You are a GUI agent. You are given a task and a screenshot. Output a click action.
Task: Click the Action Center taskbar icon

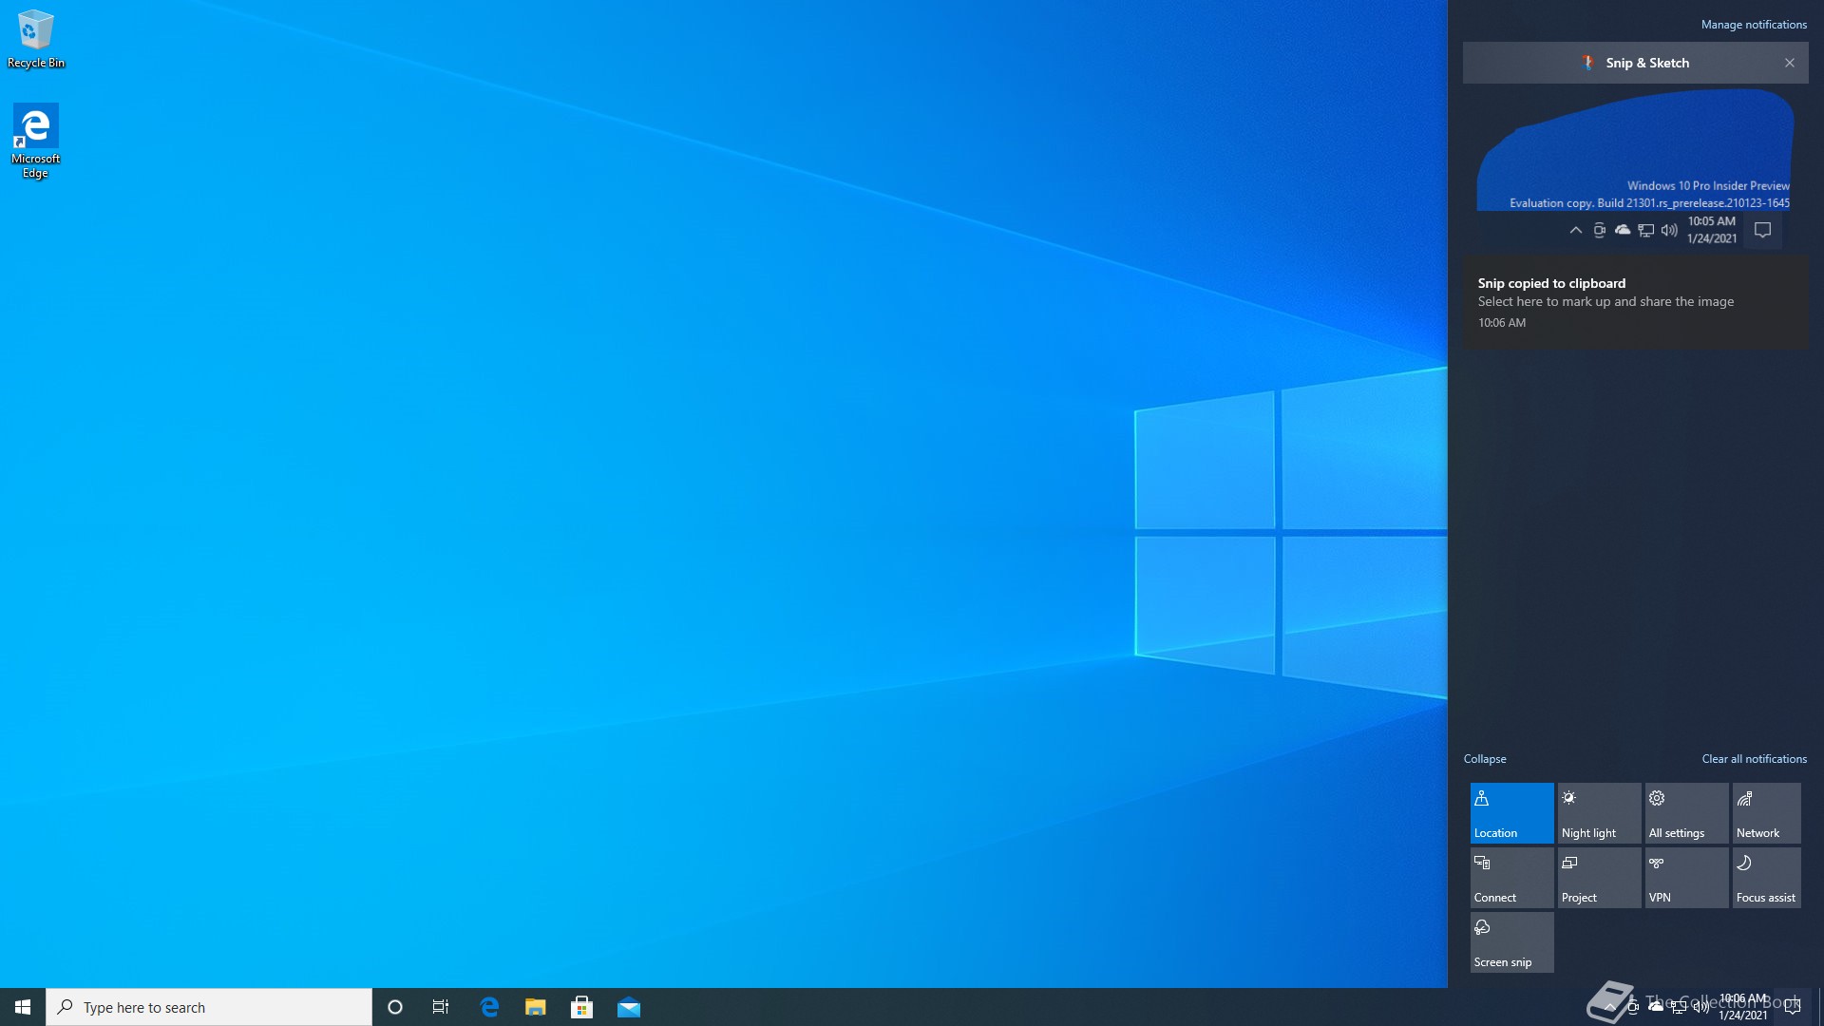tap(1793, 1007)
